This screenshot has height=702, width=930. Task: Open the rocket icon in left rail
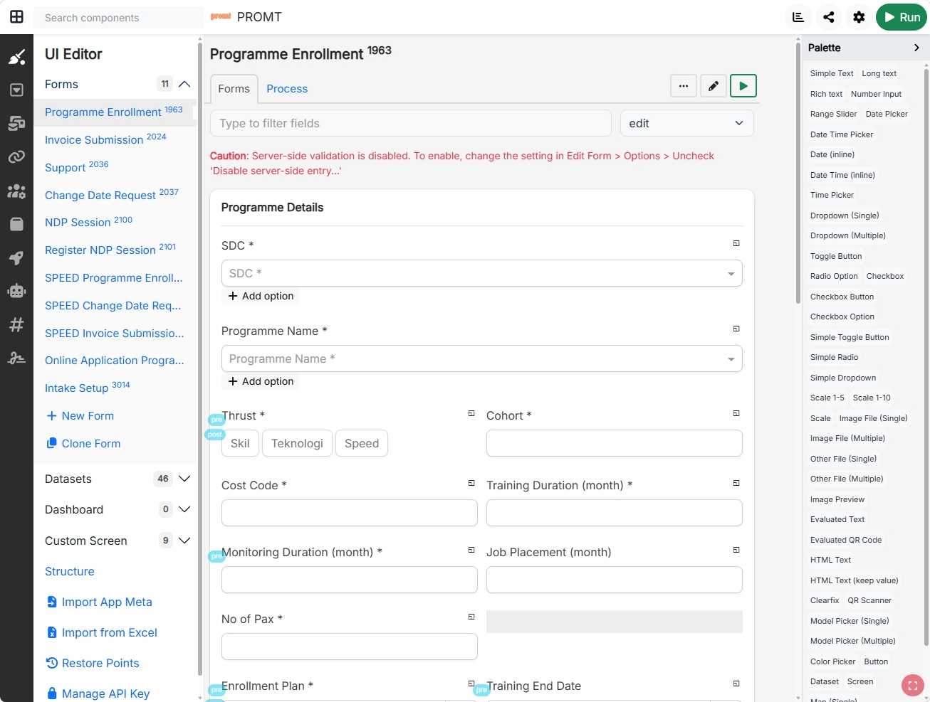[16, 257]
